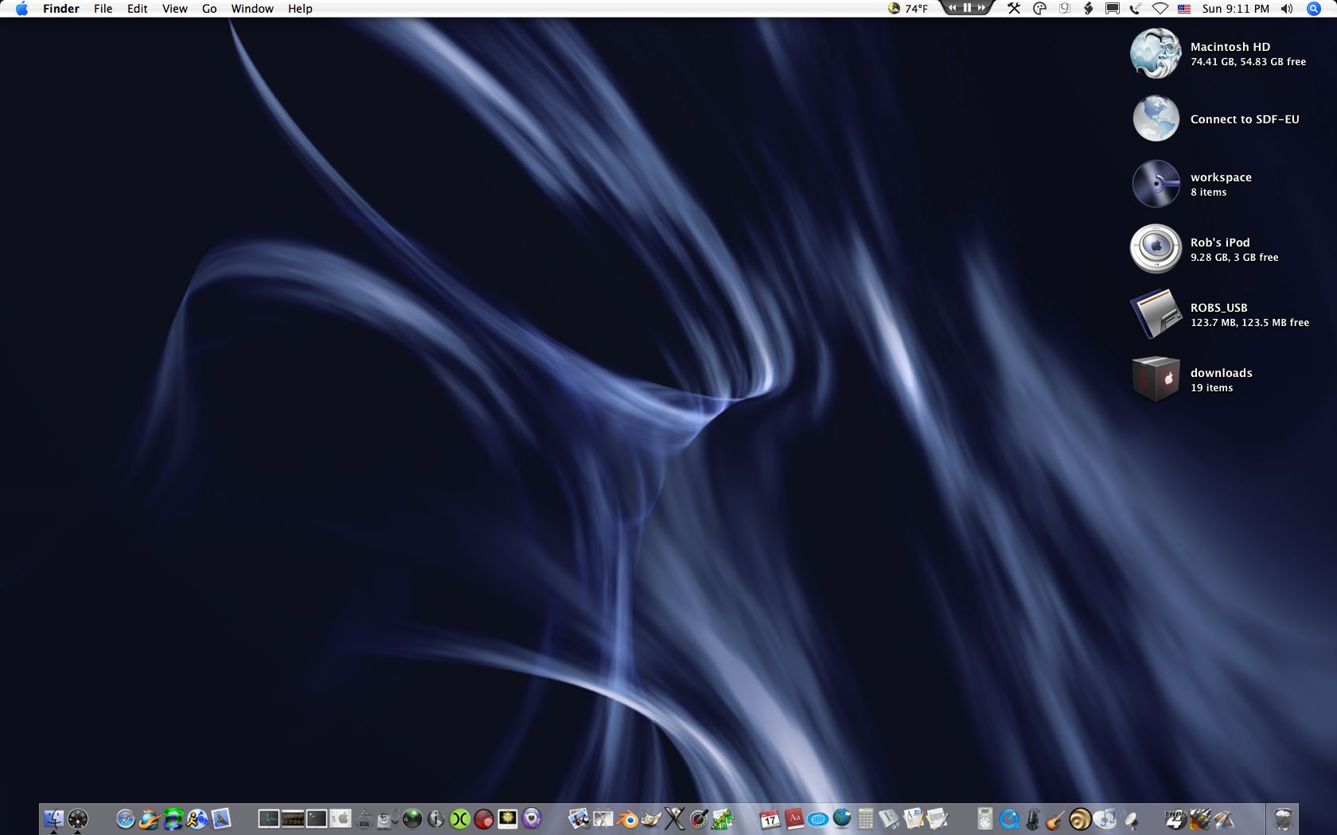Open Terminal icon in Dock
This screenshot has height=835, width=1337.
coord(317,818)
